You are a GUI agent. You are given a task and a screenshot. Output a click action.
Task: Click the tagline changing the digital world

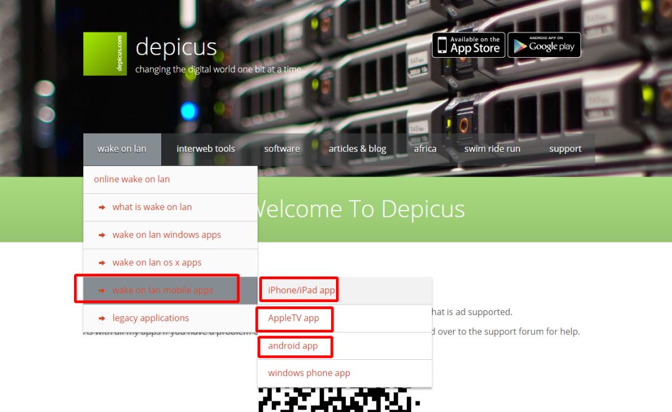point(221,70)
